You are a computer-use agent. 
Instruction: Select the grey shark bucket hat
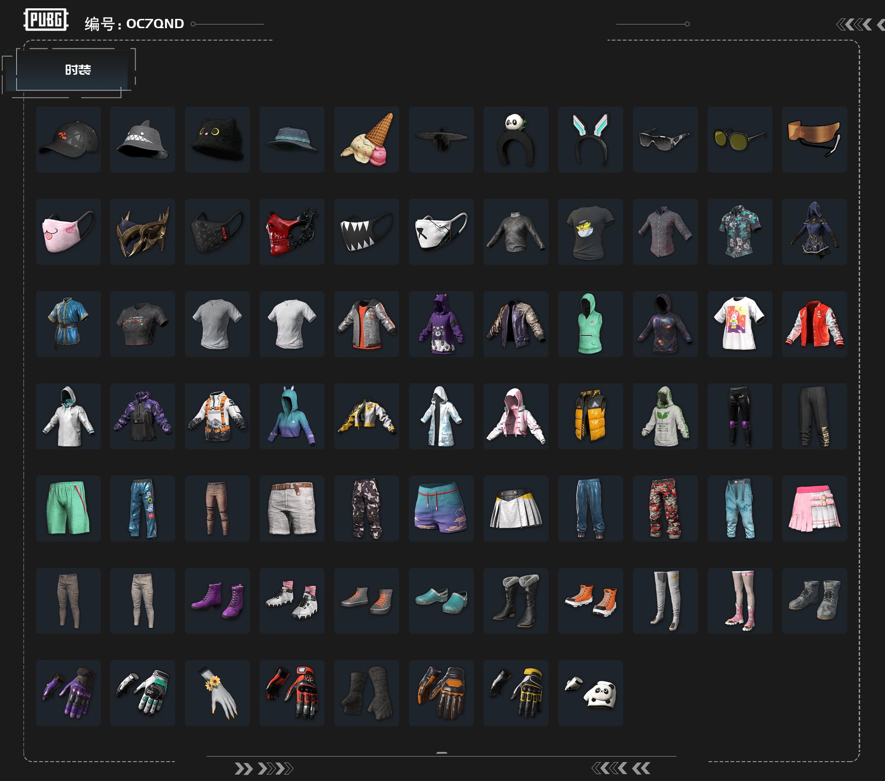142,139
